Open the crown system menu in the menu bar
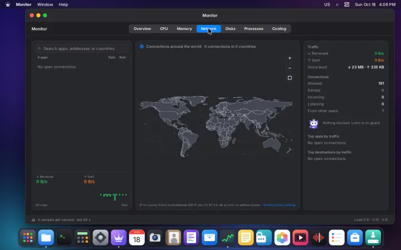The image size is (401, 250). click(x=8, y=4)
